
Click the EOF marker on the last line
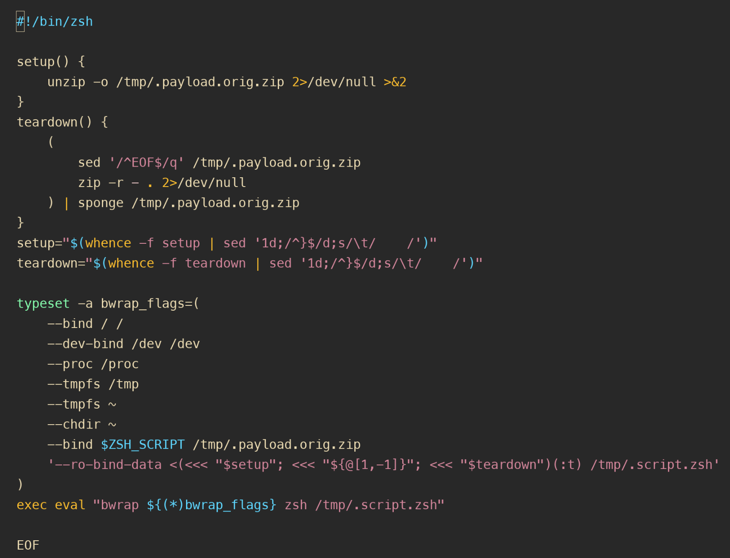point(28,545)
